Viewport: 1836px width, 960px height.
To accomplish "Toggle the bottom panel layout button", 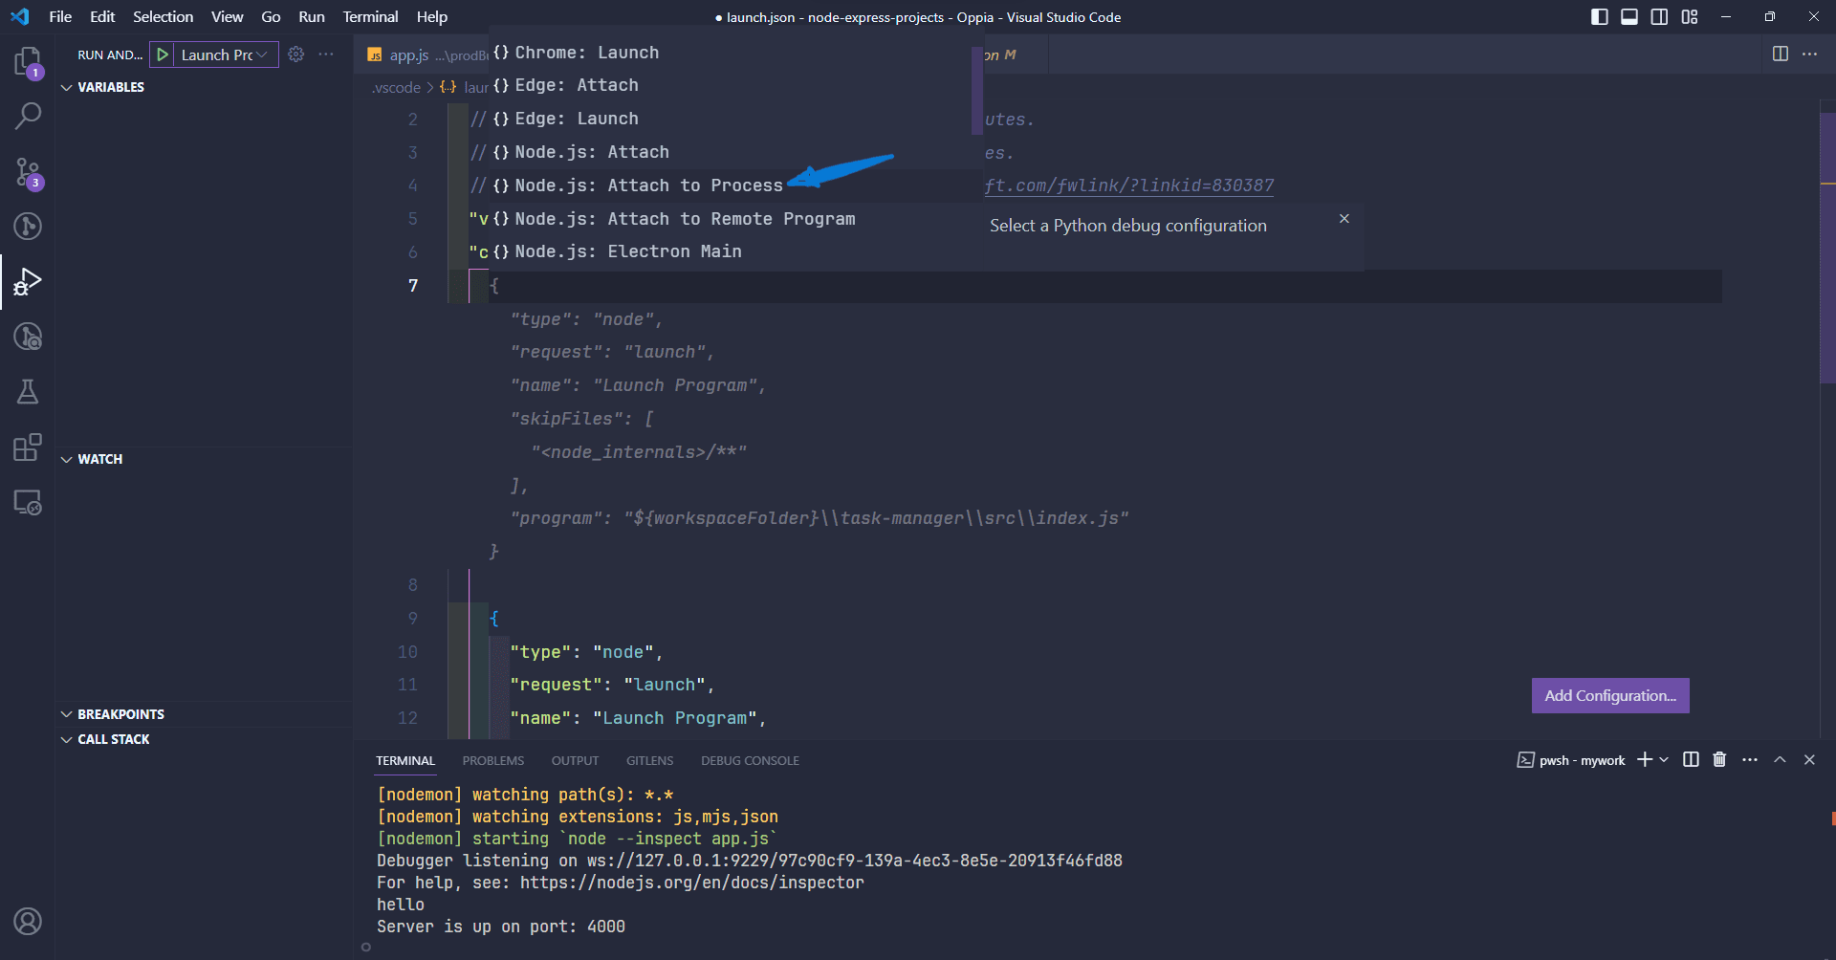I will pos(1629,16).
